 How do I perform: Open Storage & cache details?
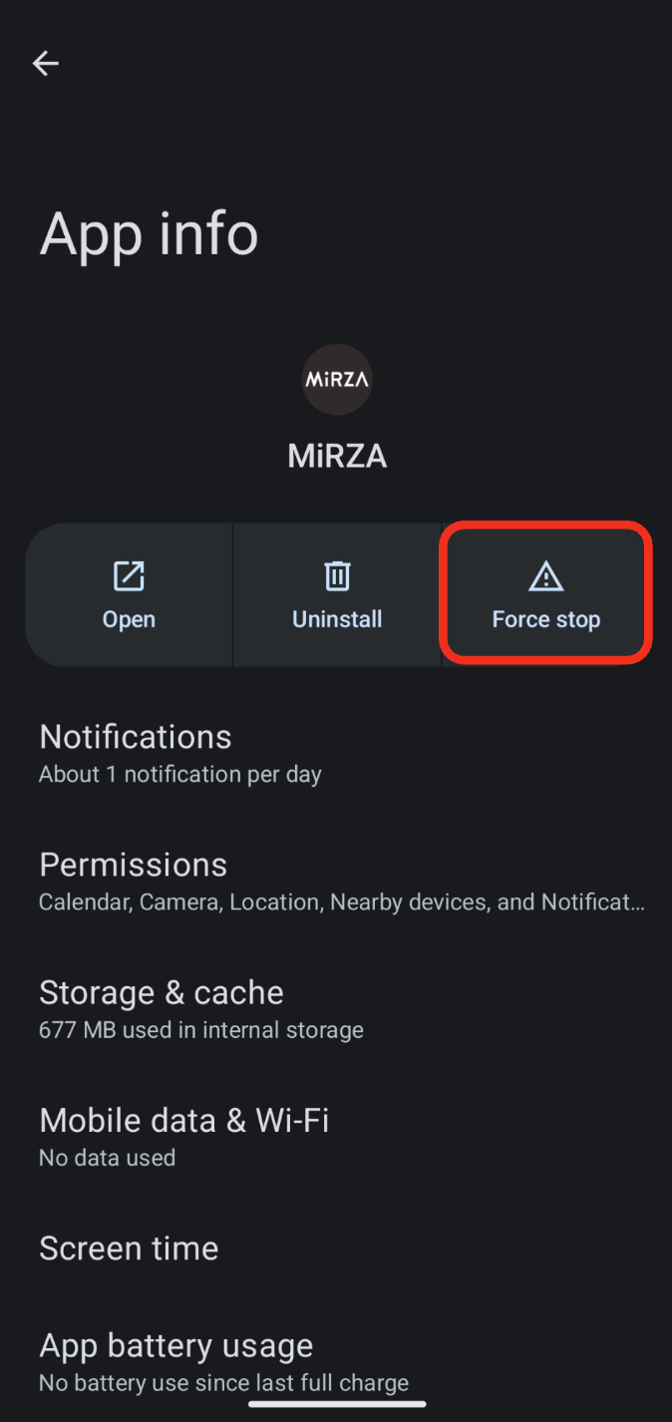point(336,1009)
